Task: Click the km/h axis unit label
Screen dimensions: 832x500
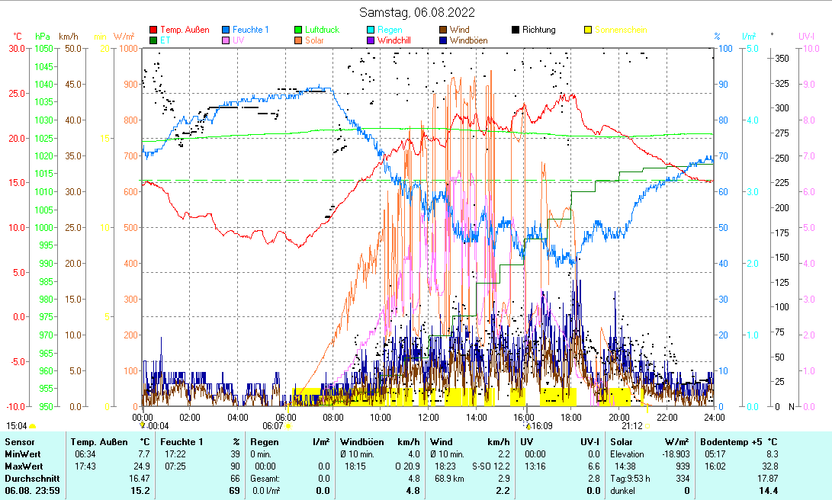Action: 69,37
